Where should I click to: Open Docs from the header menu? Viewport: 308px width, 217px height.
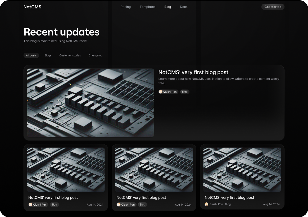(184, 7)
